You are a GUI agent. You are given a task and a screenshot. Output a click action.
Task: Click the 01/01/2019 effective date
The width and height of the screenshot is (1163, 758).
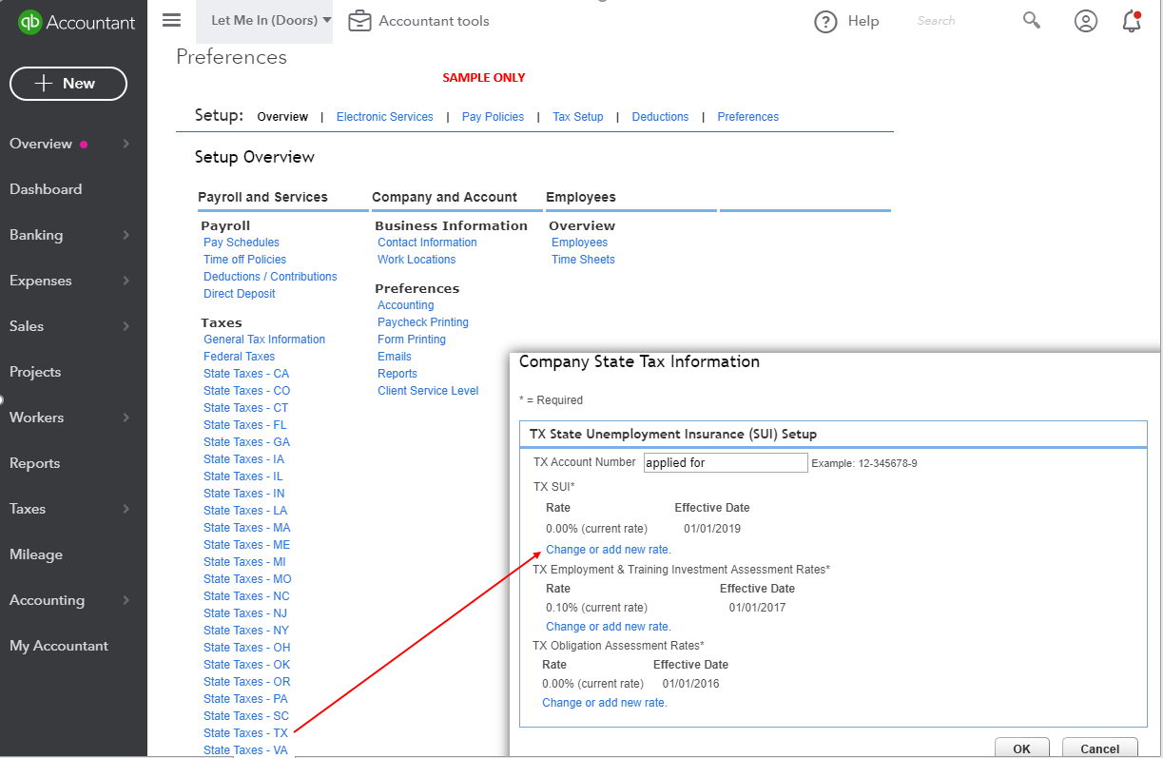(x=712, y=529)
